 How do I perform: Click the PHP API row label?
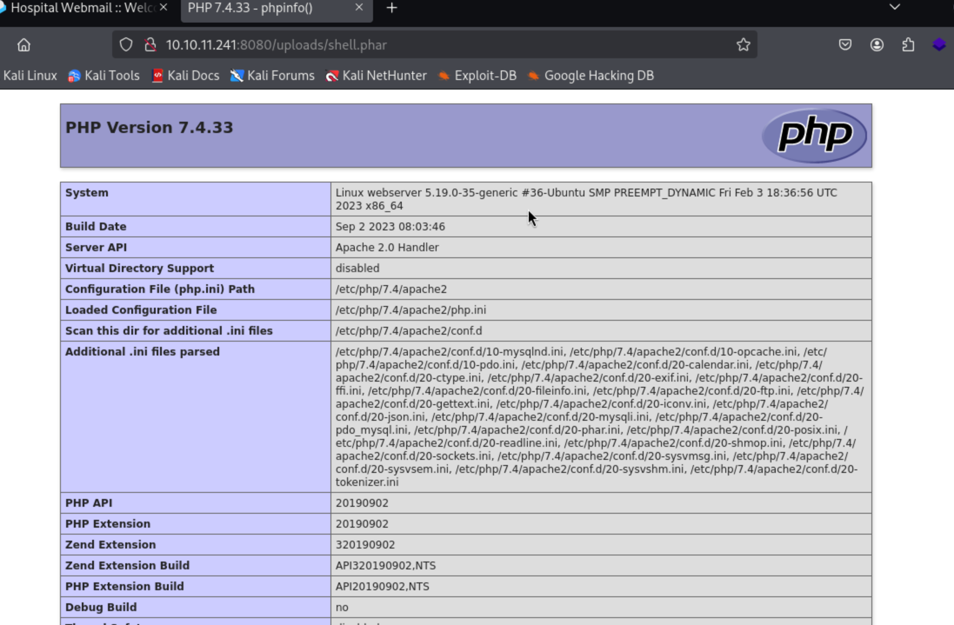89,503
